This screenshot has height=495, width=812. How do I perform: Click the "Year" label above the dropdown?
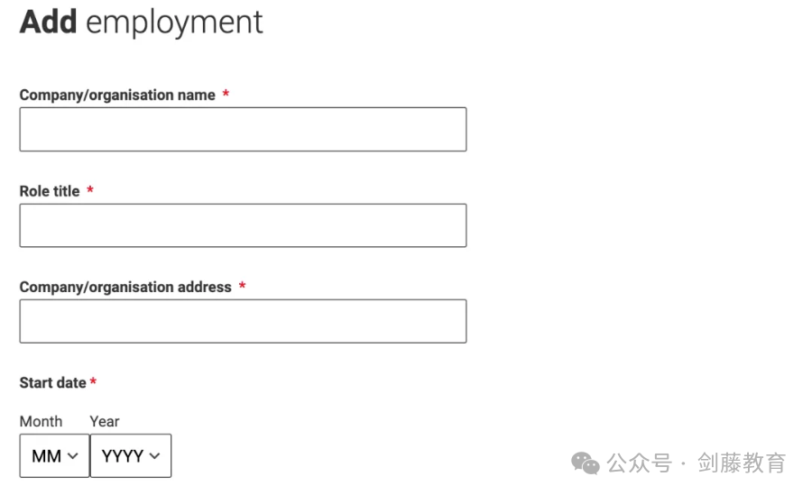tap(105, 421)
